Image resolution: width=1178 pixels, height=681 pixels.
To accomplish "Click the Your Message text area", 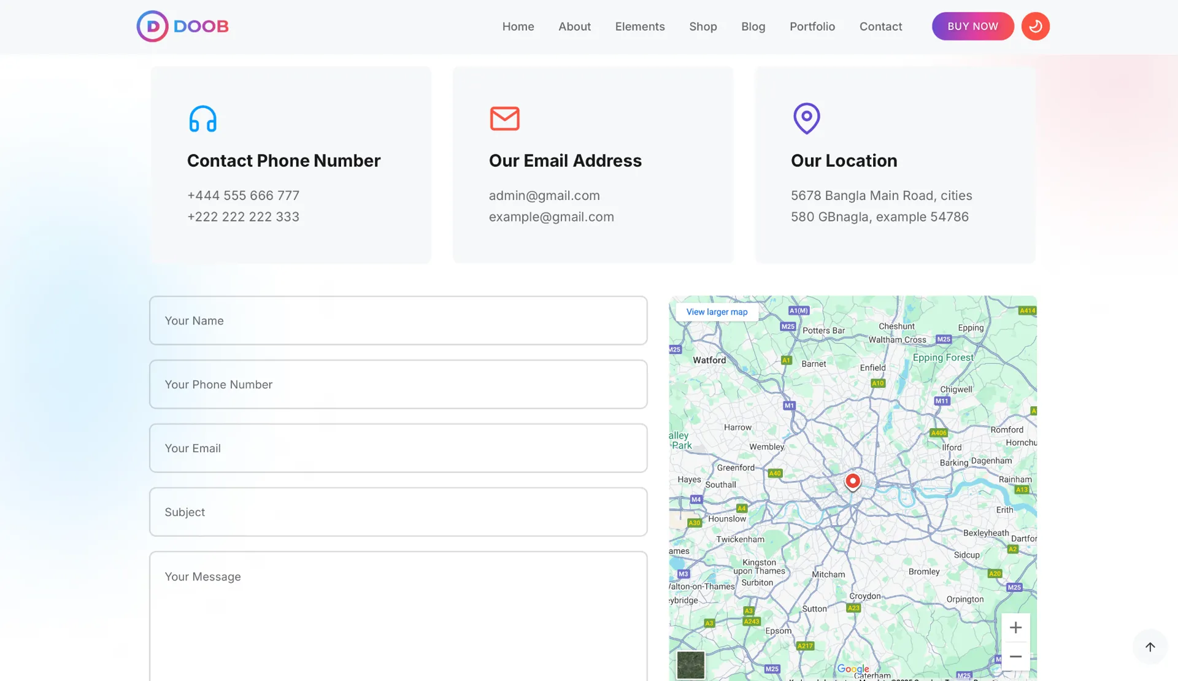I will [x=398, y=614].
